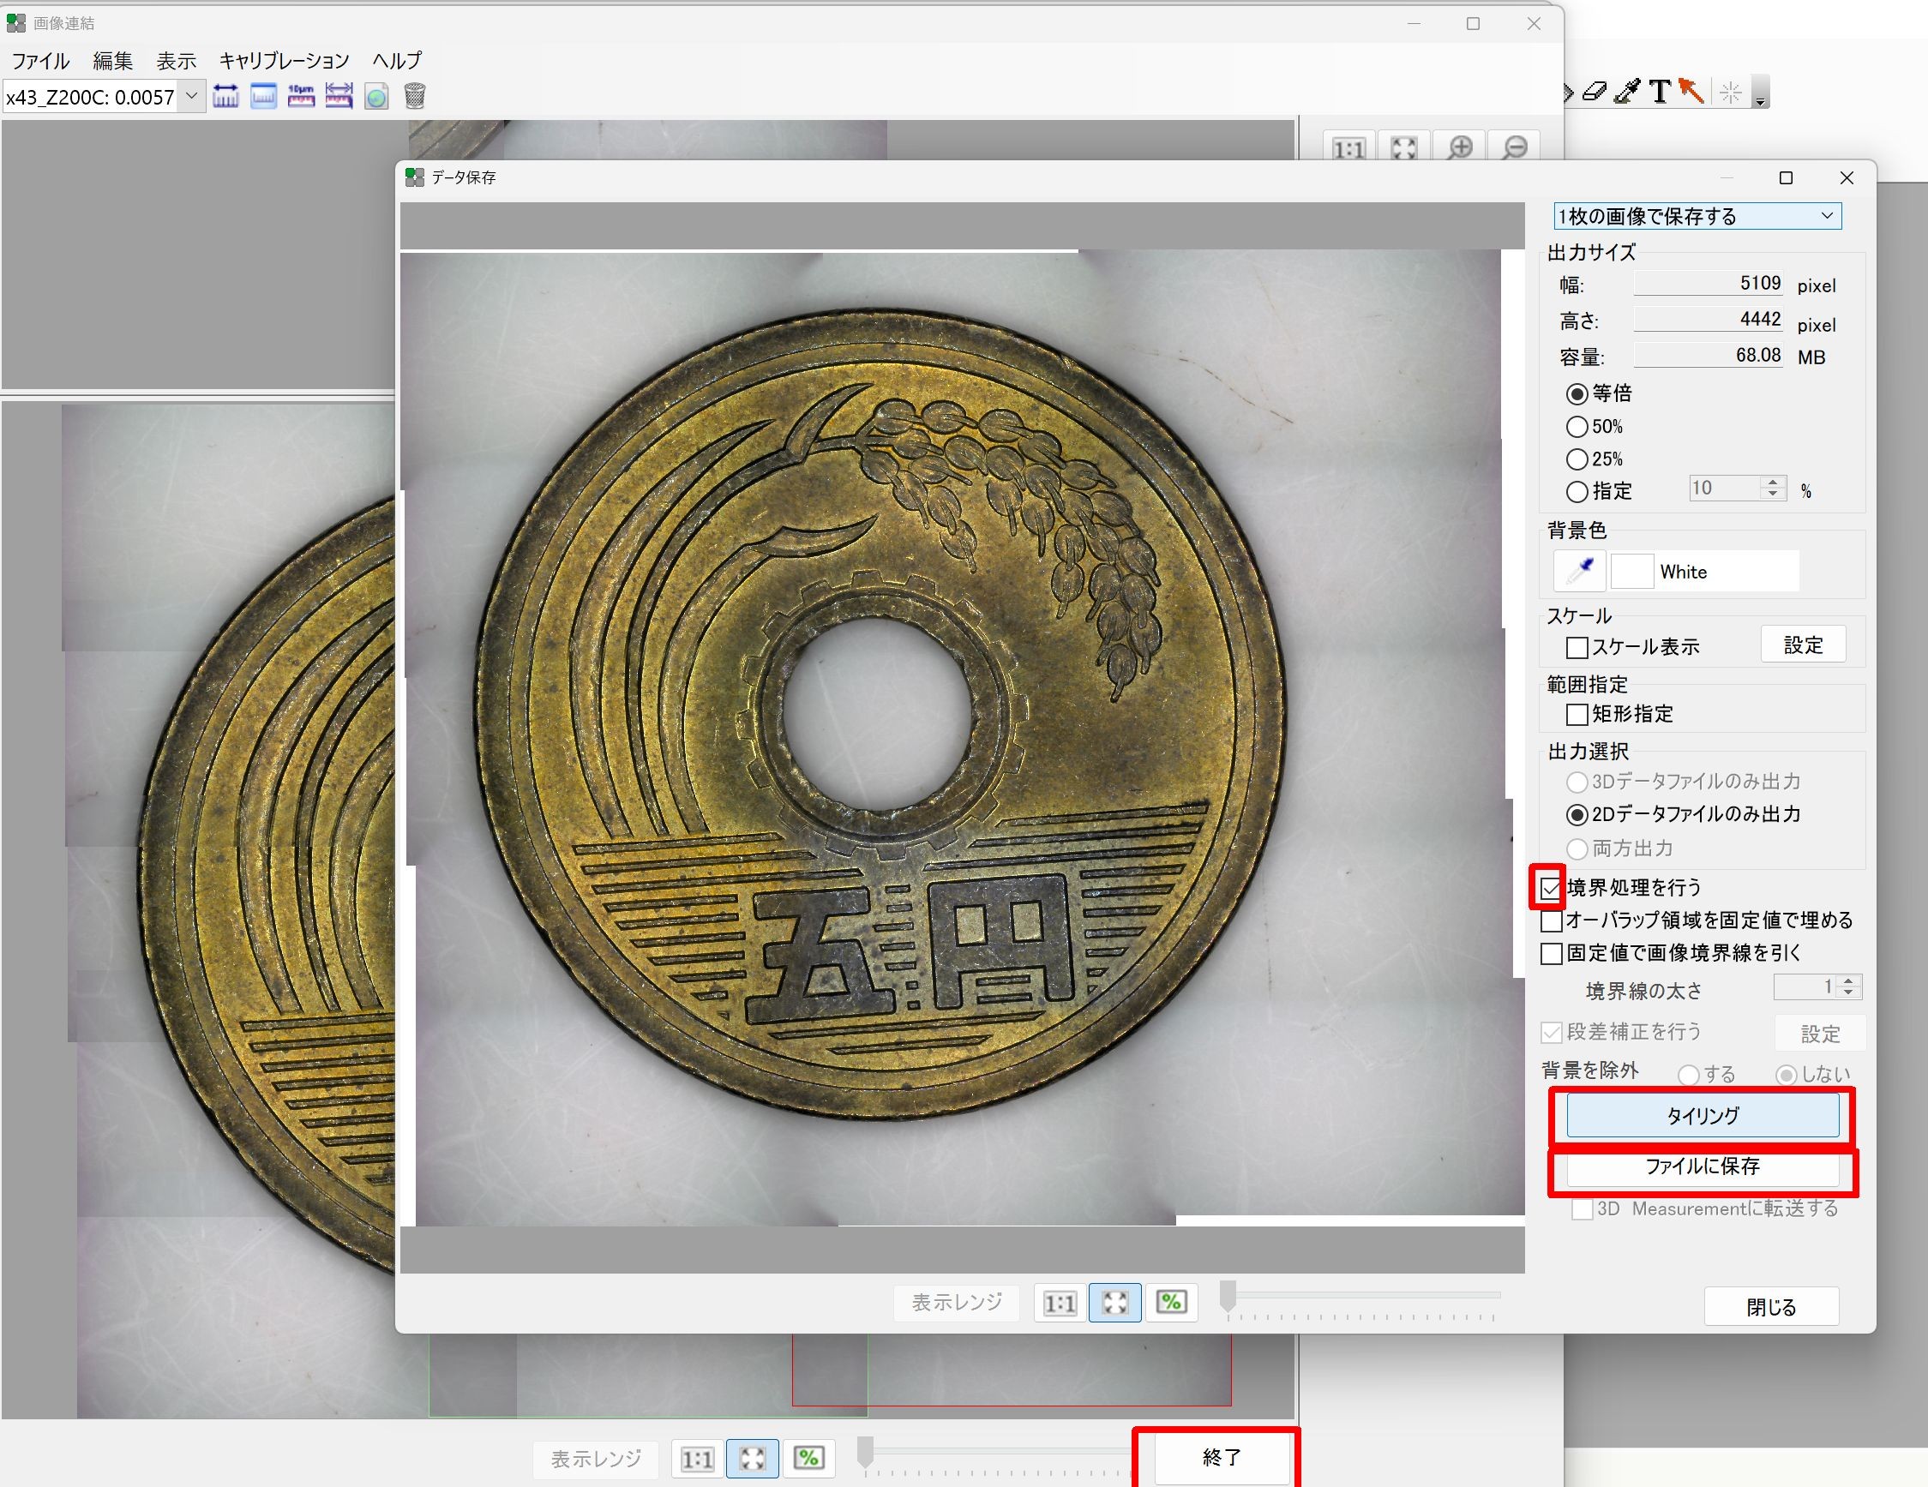Click 表示レンジ button in 画像連結 bottom bar
The width and height of the screenshot is (1928, 1487).
tap(596, 1459)
